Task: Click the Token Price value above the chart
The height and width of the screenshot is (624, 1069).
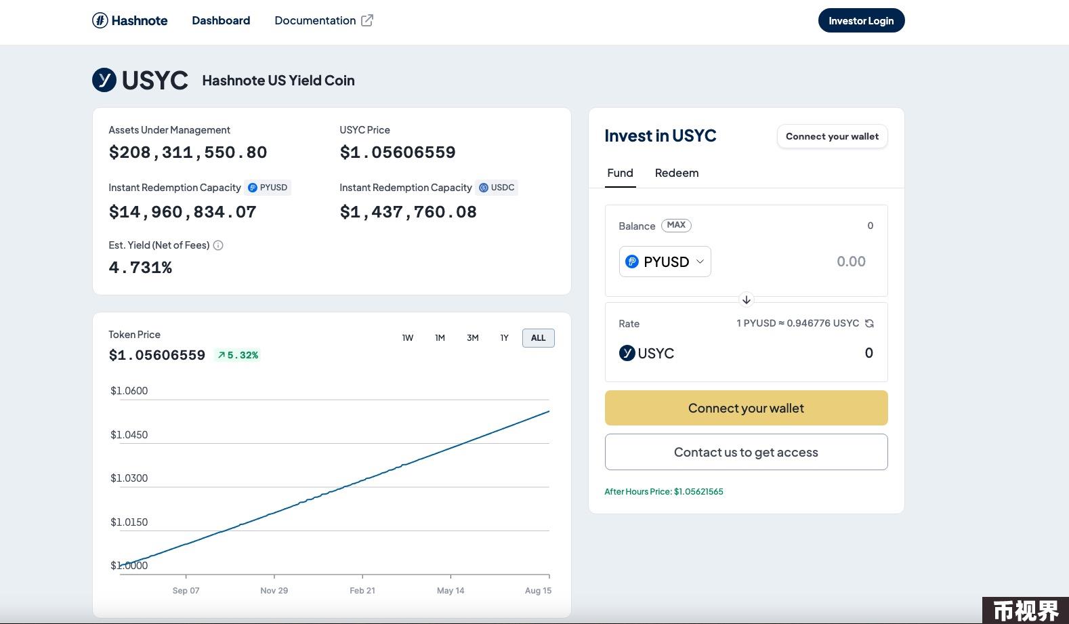Action: point(156,355)
